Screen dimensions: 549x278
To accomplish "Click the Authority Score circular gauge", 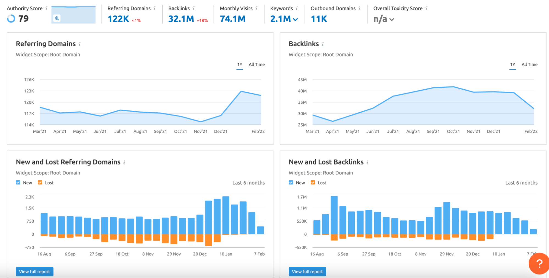I will pos(11,19).
